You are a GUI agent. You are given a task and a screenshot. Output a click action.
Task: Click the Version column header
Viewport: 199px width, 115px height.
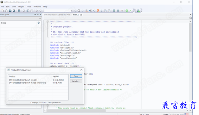(x=56, y=77)
